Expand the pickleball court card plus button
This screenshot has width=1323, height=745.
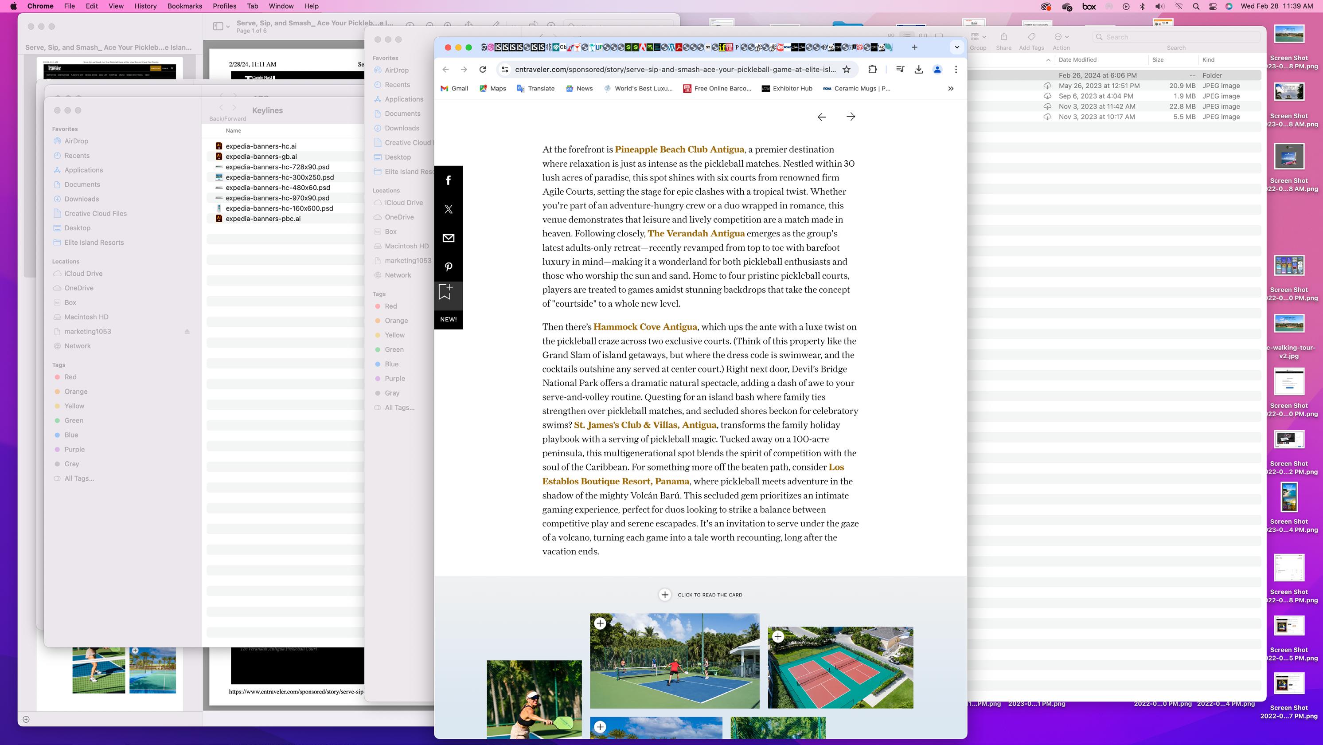(600, 623)
